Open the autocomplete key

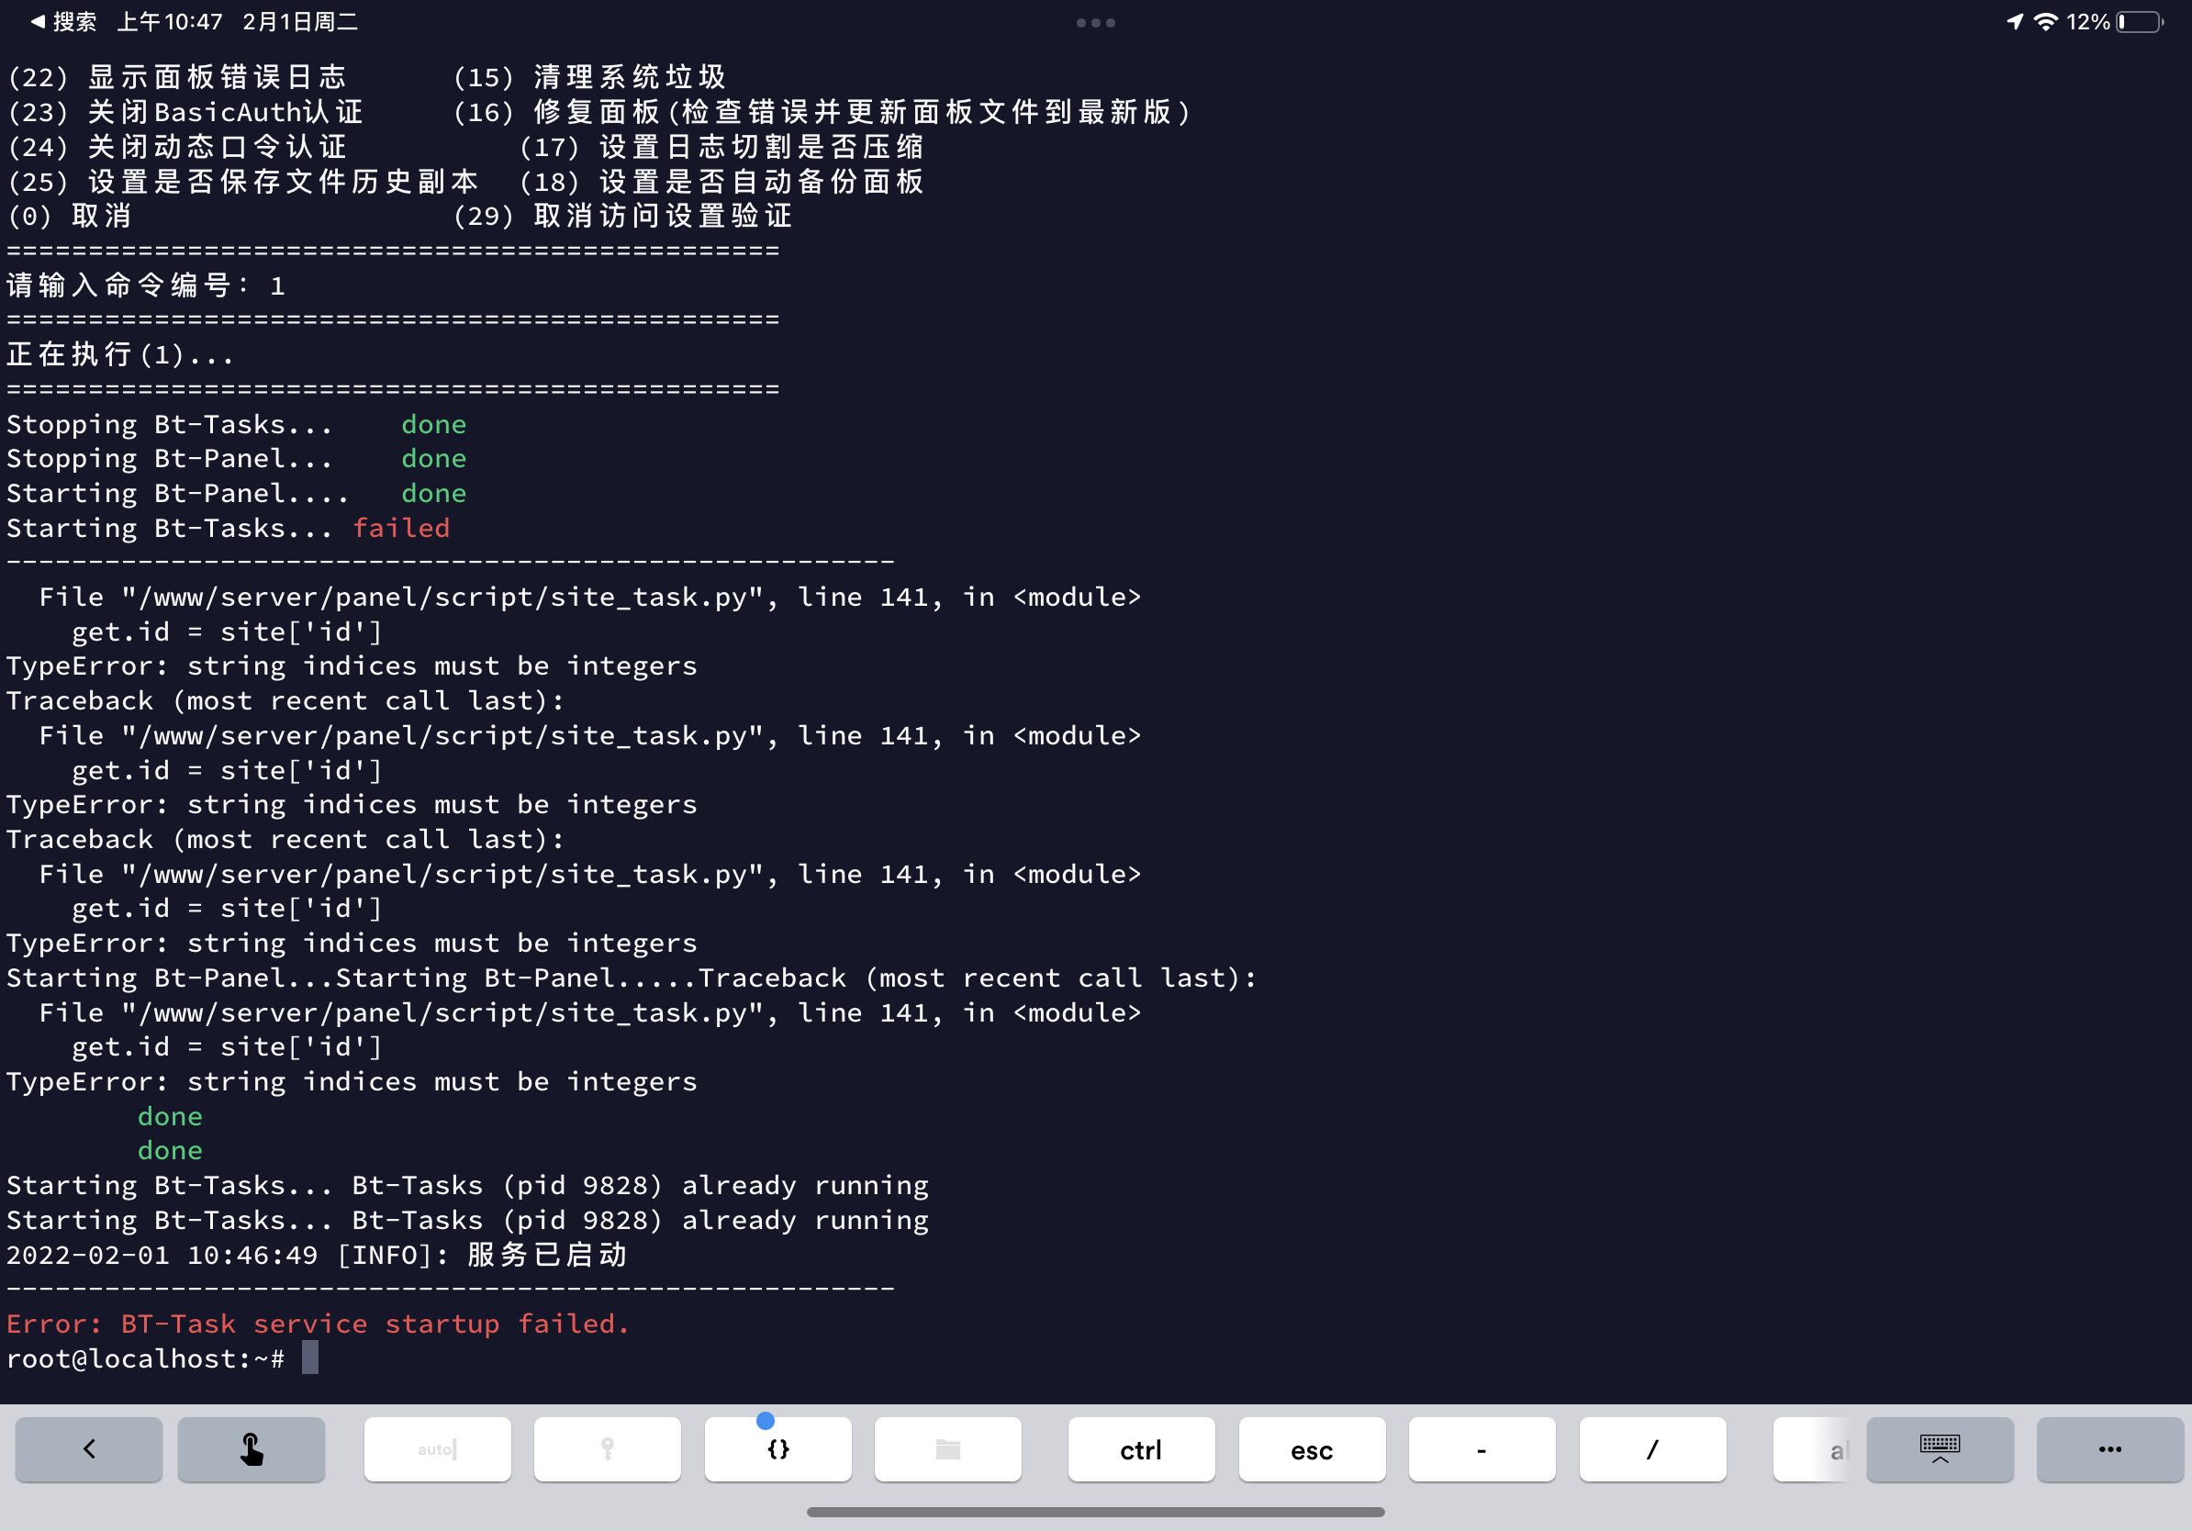pos(437,1449)
